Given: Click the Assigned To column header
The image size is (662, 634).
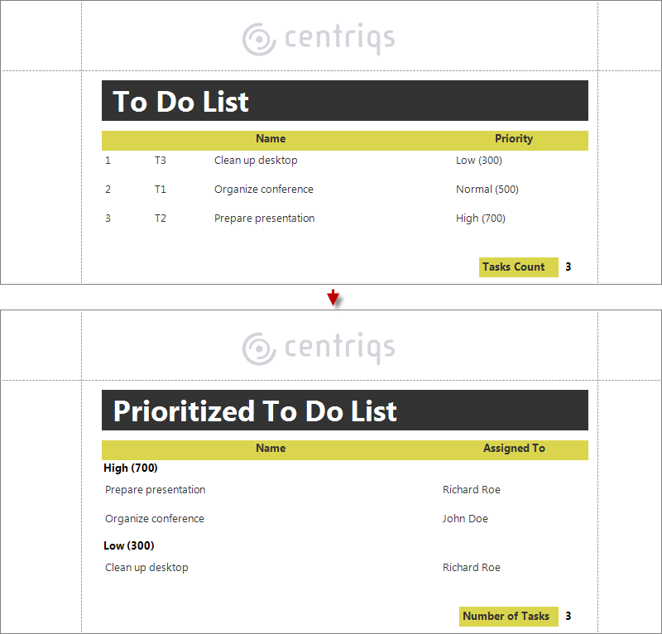Looking at the screenshot, I should point(514,449).
